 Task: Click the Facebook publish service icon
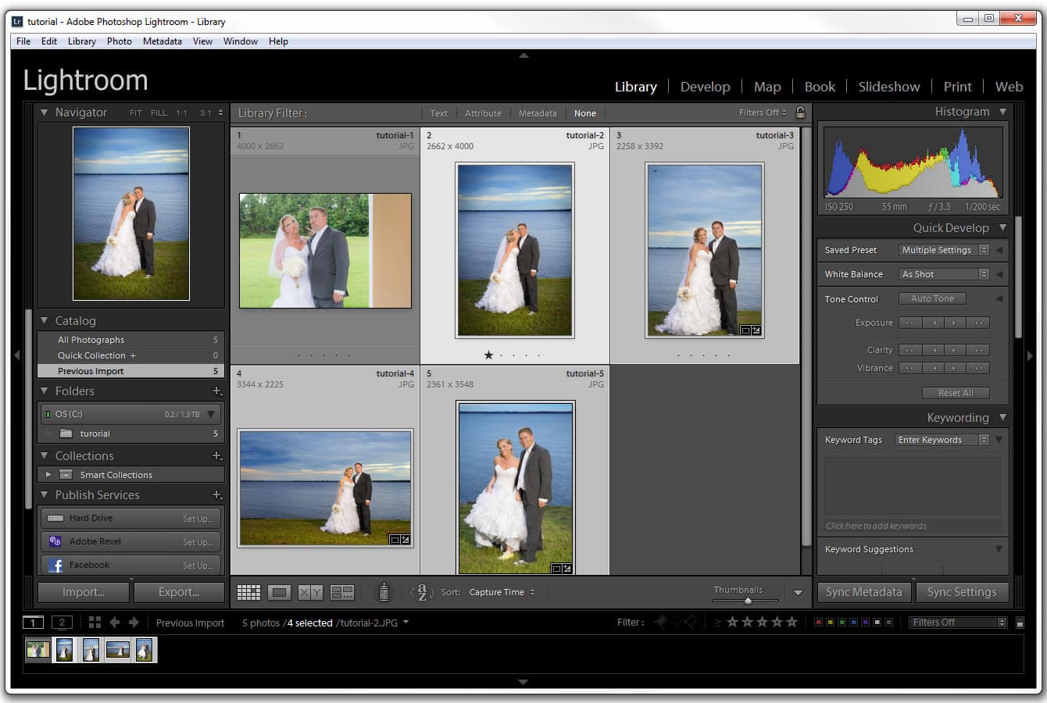coord(55,564)
